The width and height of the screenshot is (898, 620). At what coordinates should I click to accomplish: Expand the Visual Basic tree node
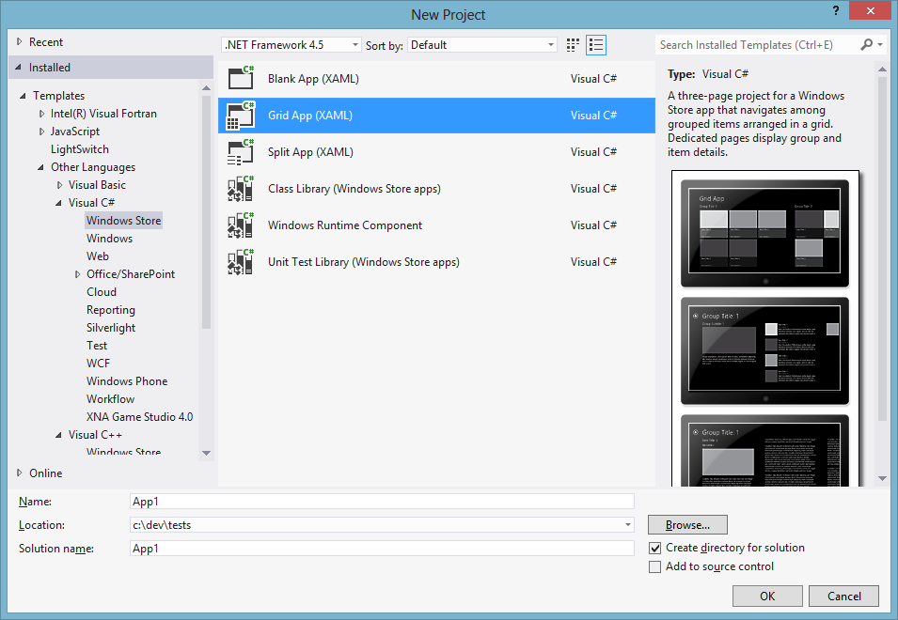[x=59, y=185]
